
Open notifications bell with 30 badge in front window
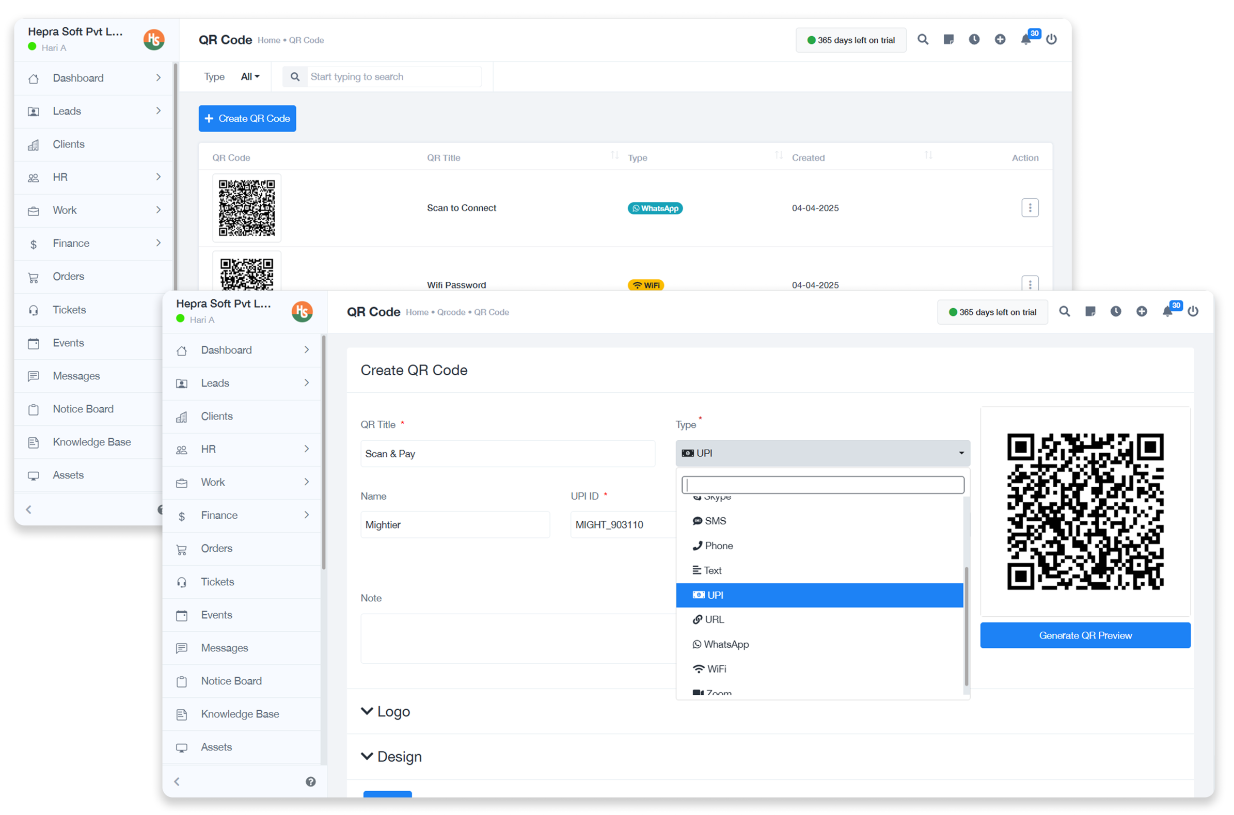(1167, 311)
